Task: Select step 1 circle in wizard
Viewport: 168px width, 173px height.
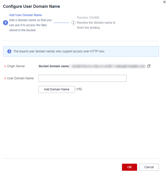Action: pyautogui.click(x=5, y=23)
